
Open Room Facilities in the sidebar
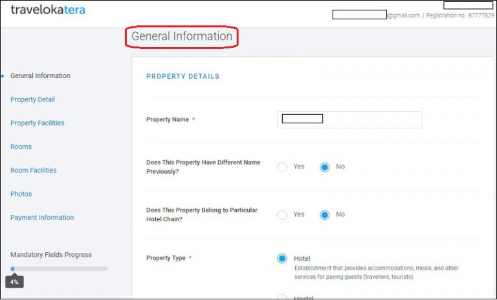34,170
